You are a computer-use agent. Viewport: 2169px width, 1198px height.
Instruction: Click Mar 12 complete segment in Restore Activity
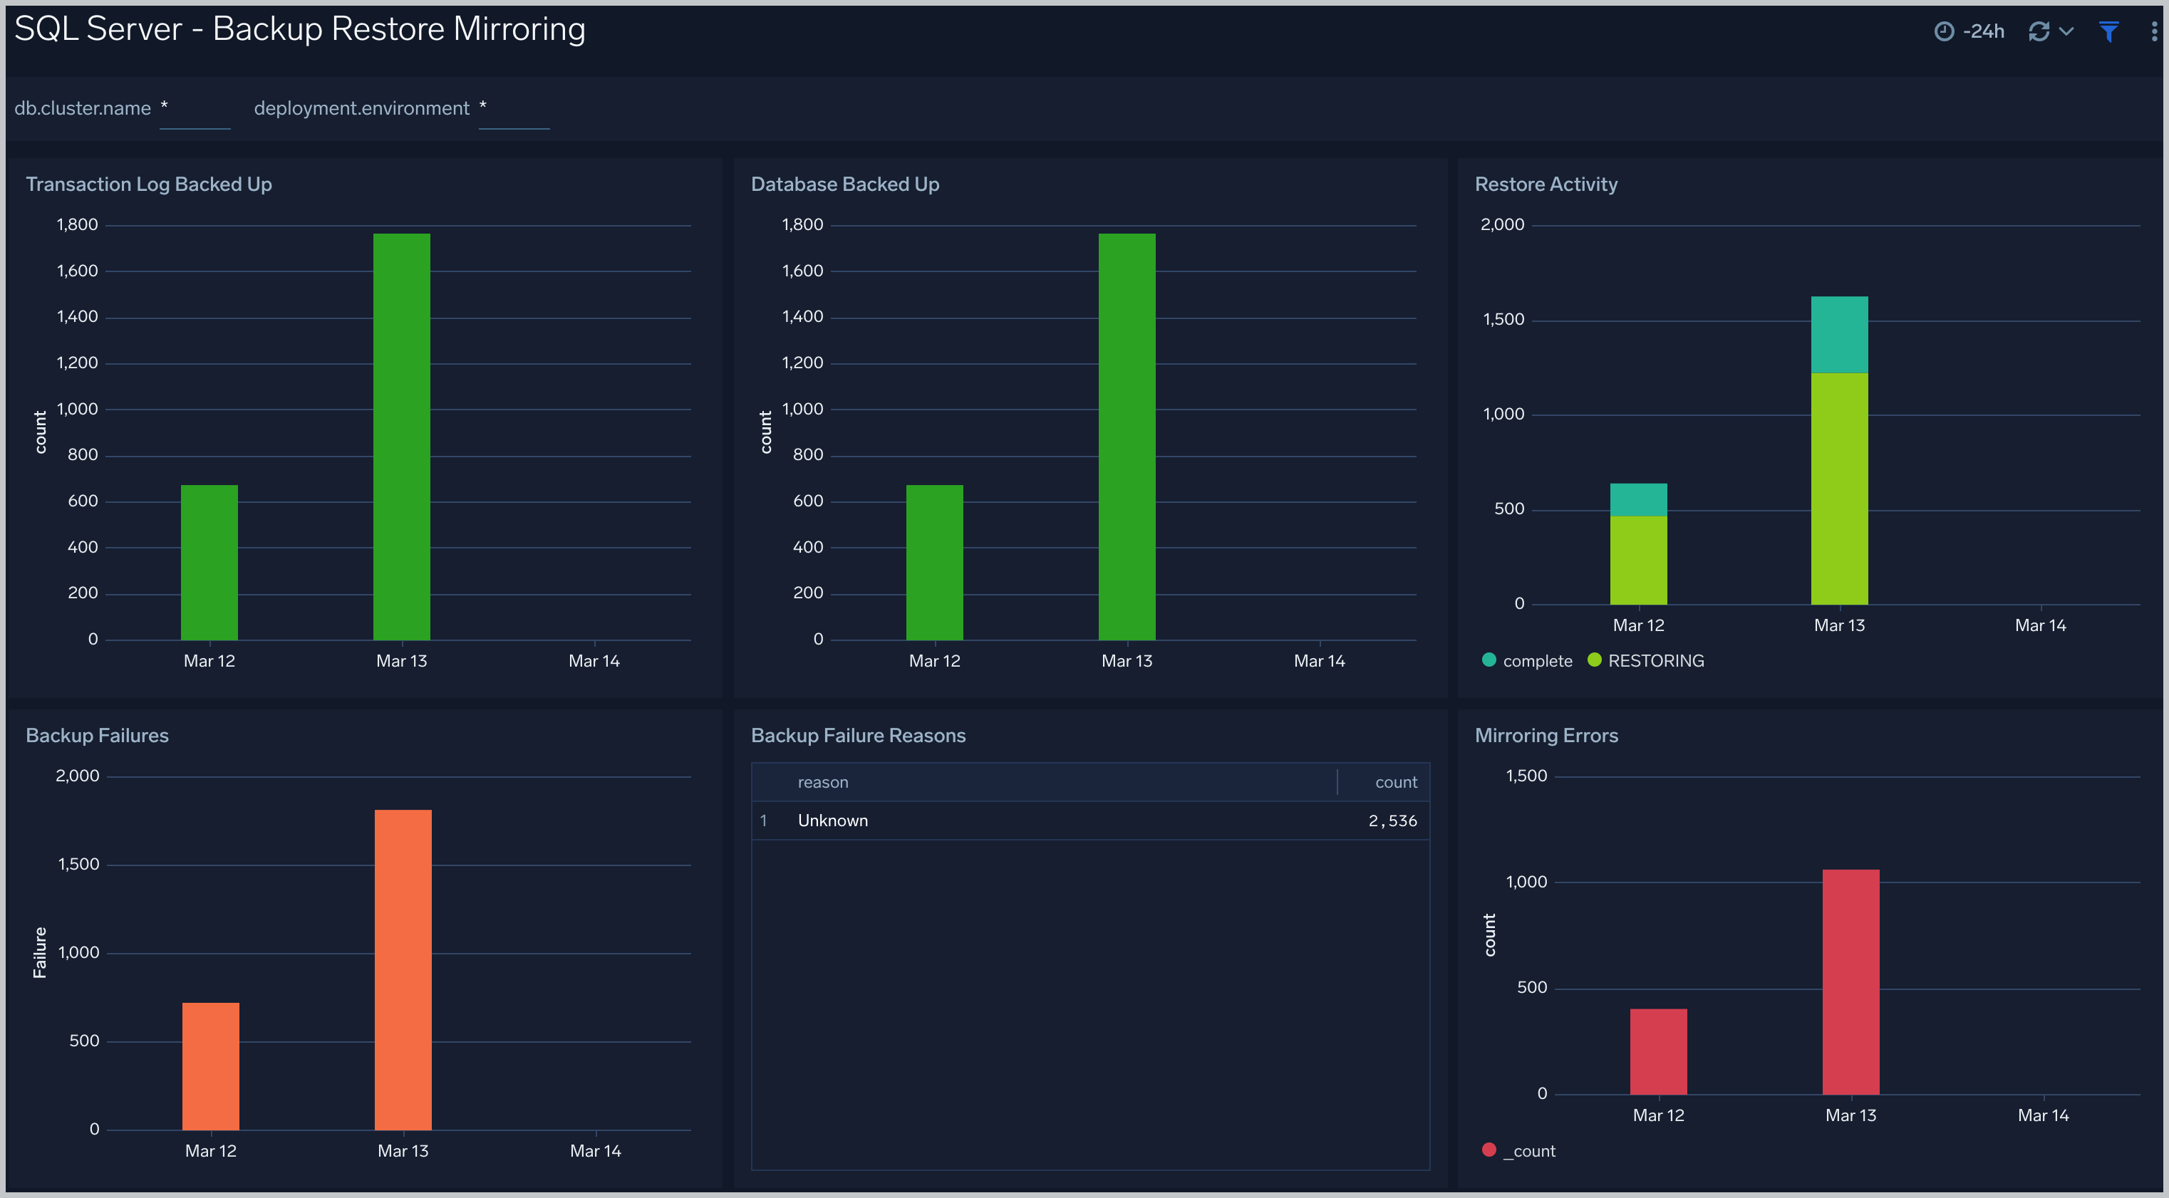click(x=1639, y=499)
